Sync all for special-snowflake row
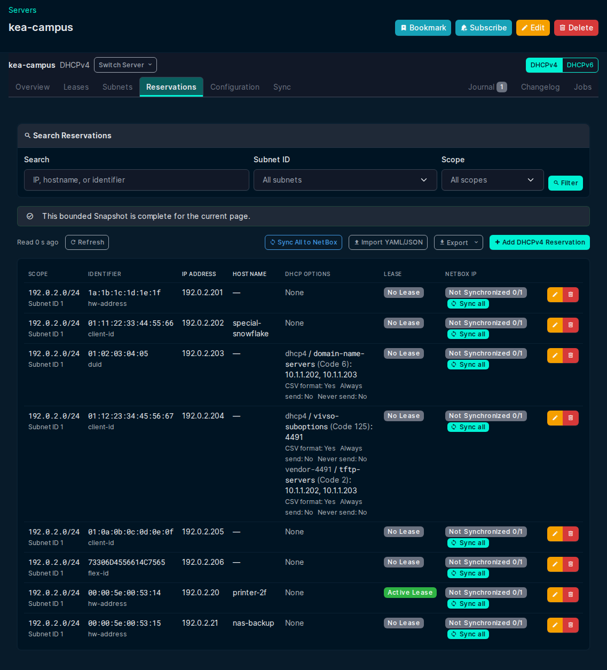Viewport: 607px width, 670px height. pos(468,334)
